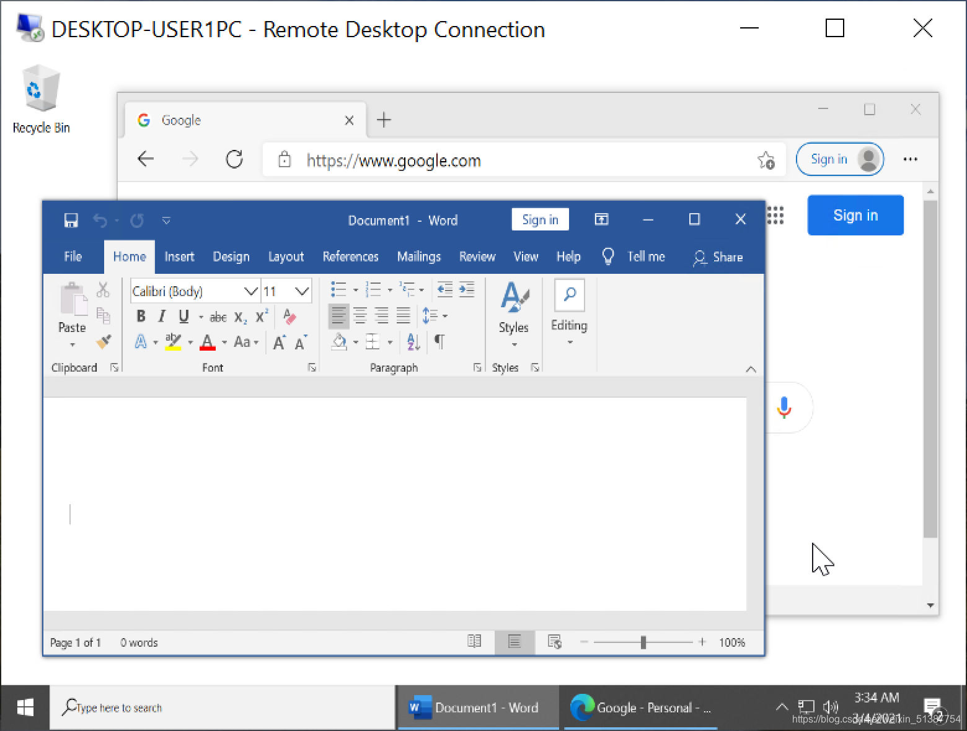
Task: Click Bullets list icon
Action: coord(338,289)
